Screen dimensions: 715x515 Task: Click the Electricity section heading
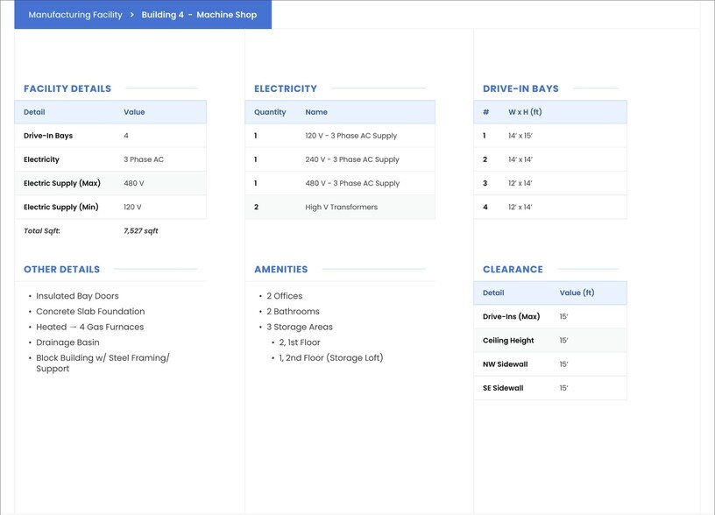(x=286, y=88)
